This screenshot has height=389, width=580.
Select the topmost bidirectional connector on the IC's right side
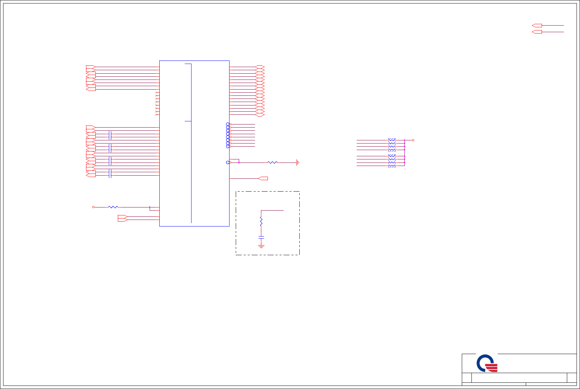click(x=260, y=67)
